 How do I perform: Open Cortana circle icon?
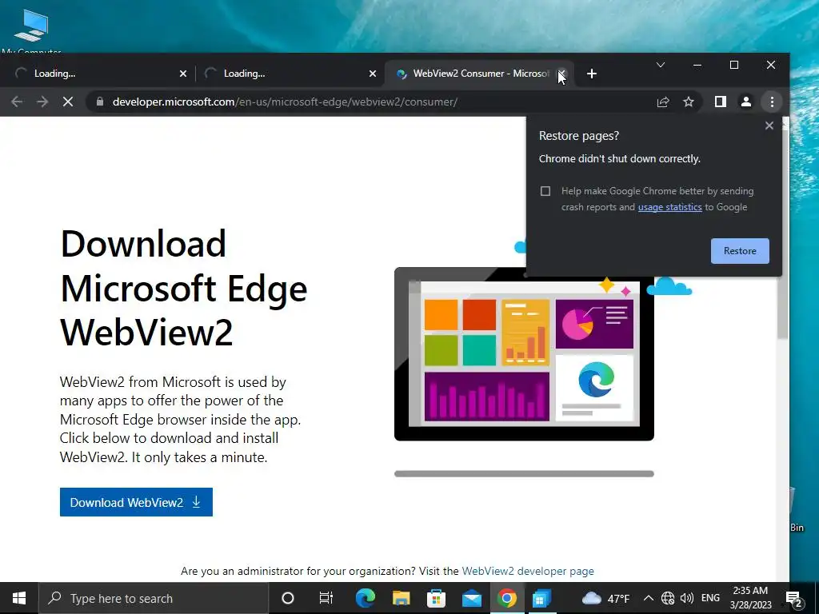point(287,598)
